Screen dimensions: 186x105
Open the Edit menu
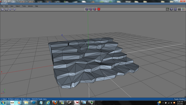[6, 6]
